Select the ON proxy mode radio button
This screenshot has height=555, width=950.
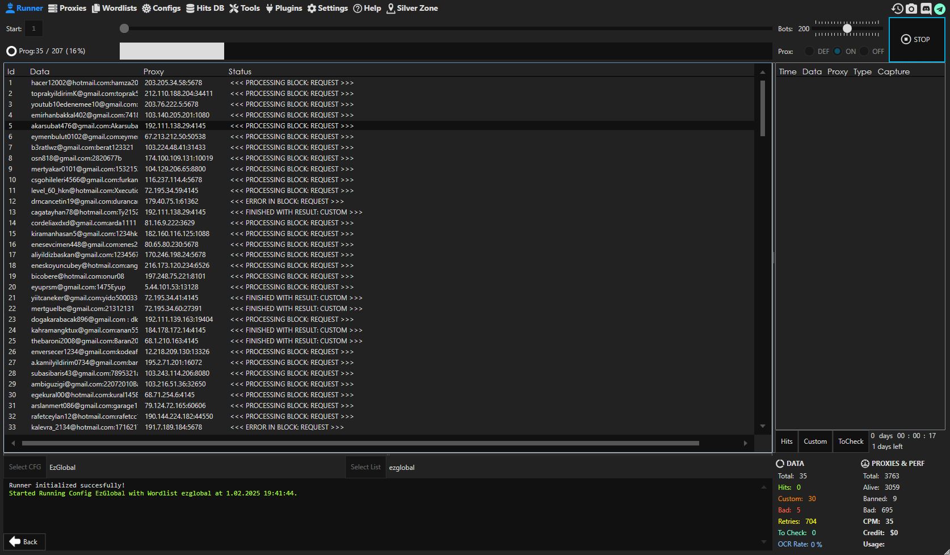point(837,51)
